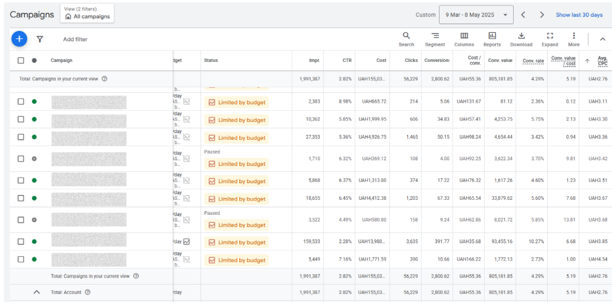Expand the table to full screen
The image size is (612, 305).
pos(550,40)
